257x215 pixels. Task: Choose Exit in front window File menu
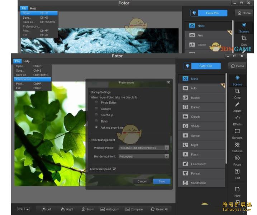coord(33,88)
